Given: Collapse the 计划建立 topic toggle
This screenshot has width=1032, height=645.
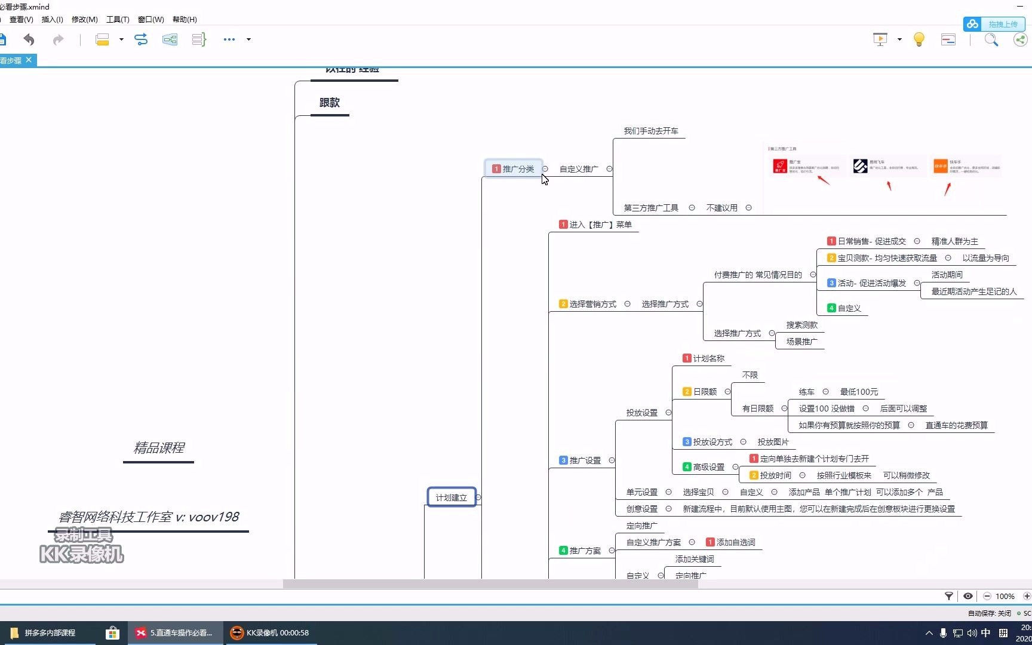Looking at the screenshot, I should point(478,497).
